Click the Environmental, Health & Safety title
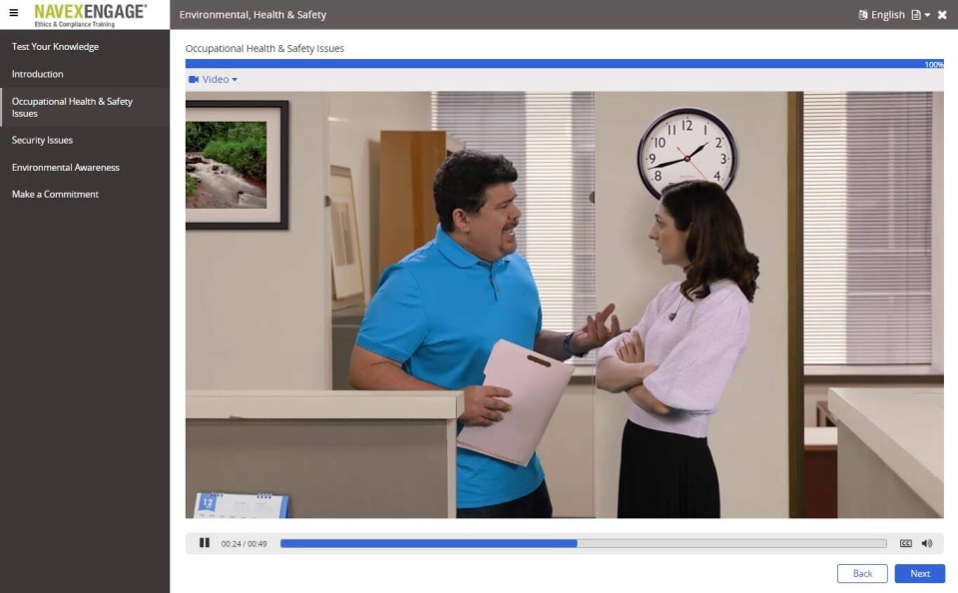The height and width of the screenshot is (593, 958). tap(252, 15)
